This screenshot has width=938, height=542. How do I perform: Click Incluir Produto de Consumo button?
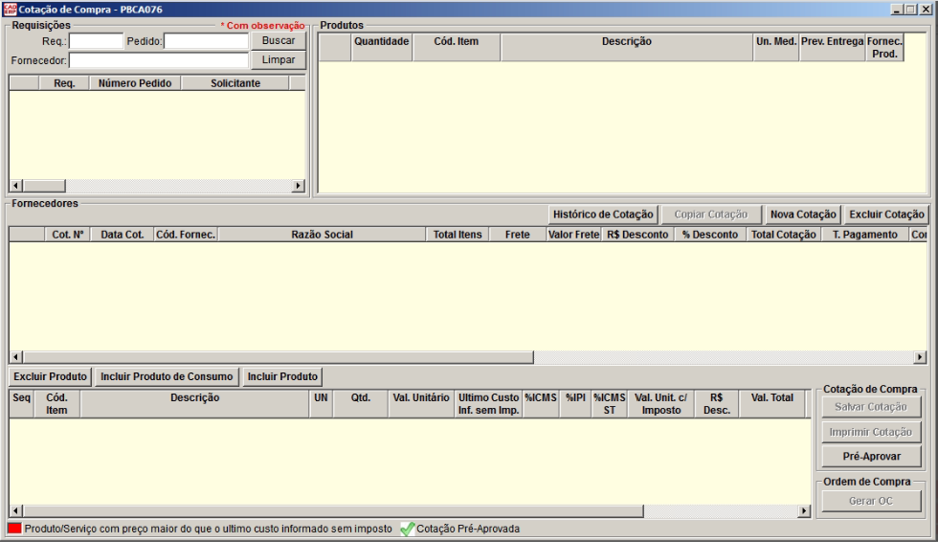coord(167,376)
